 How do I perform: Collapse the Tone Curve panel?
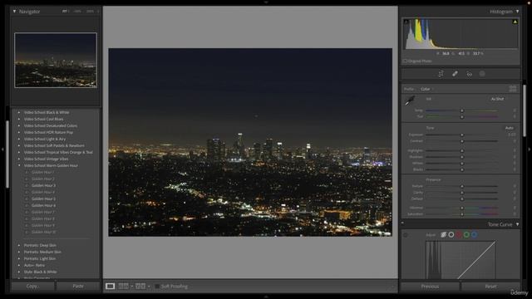point(517,224)
